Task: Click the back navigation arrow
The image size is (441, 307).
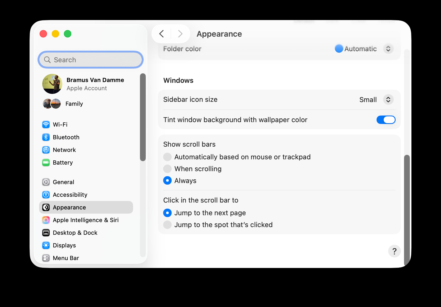Action: (162, 34)
